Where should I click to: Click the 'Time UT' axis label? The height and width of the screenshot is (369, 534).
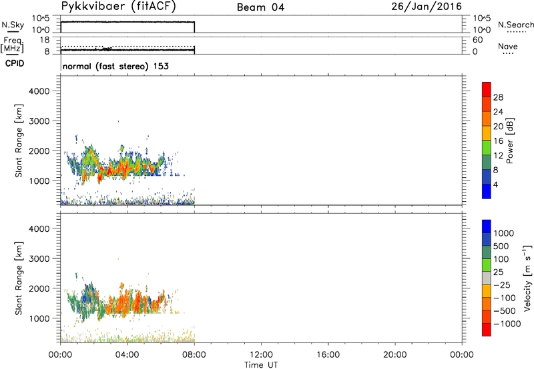click(x=261, y=365)
